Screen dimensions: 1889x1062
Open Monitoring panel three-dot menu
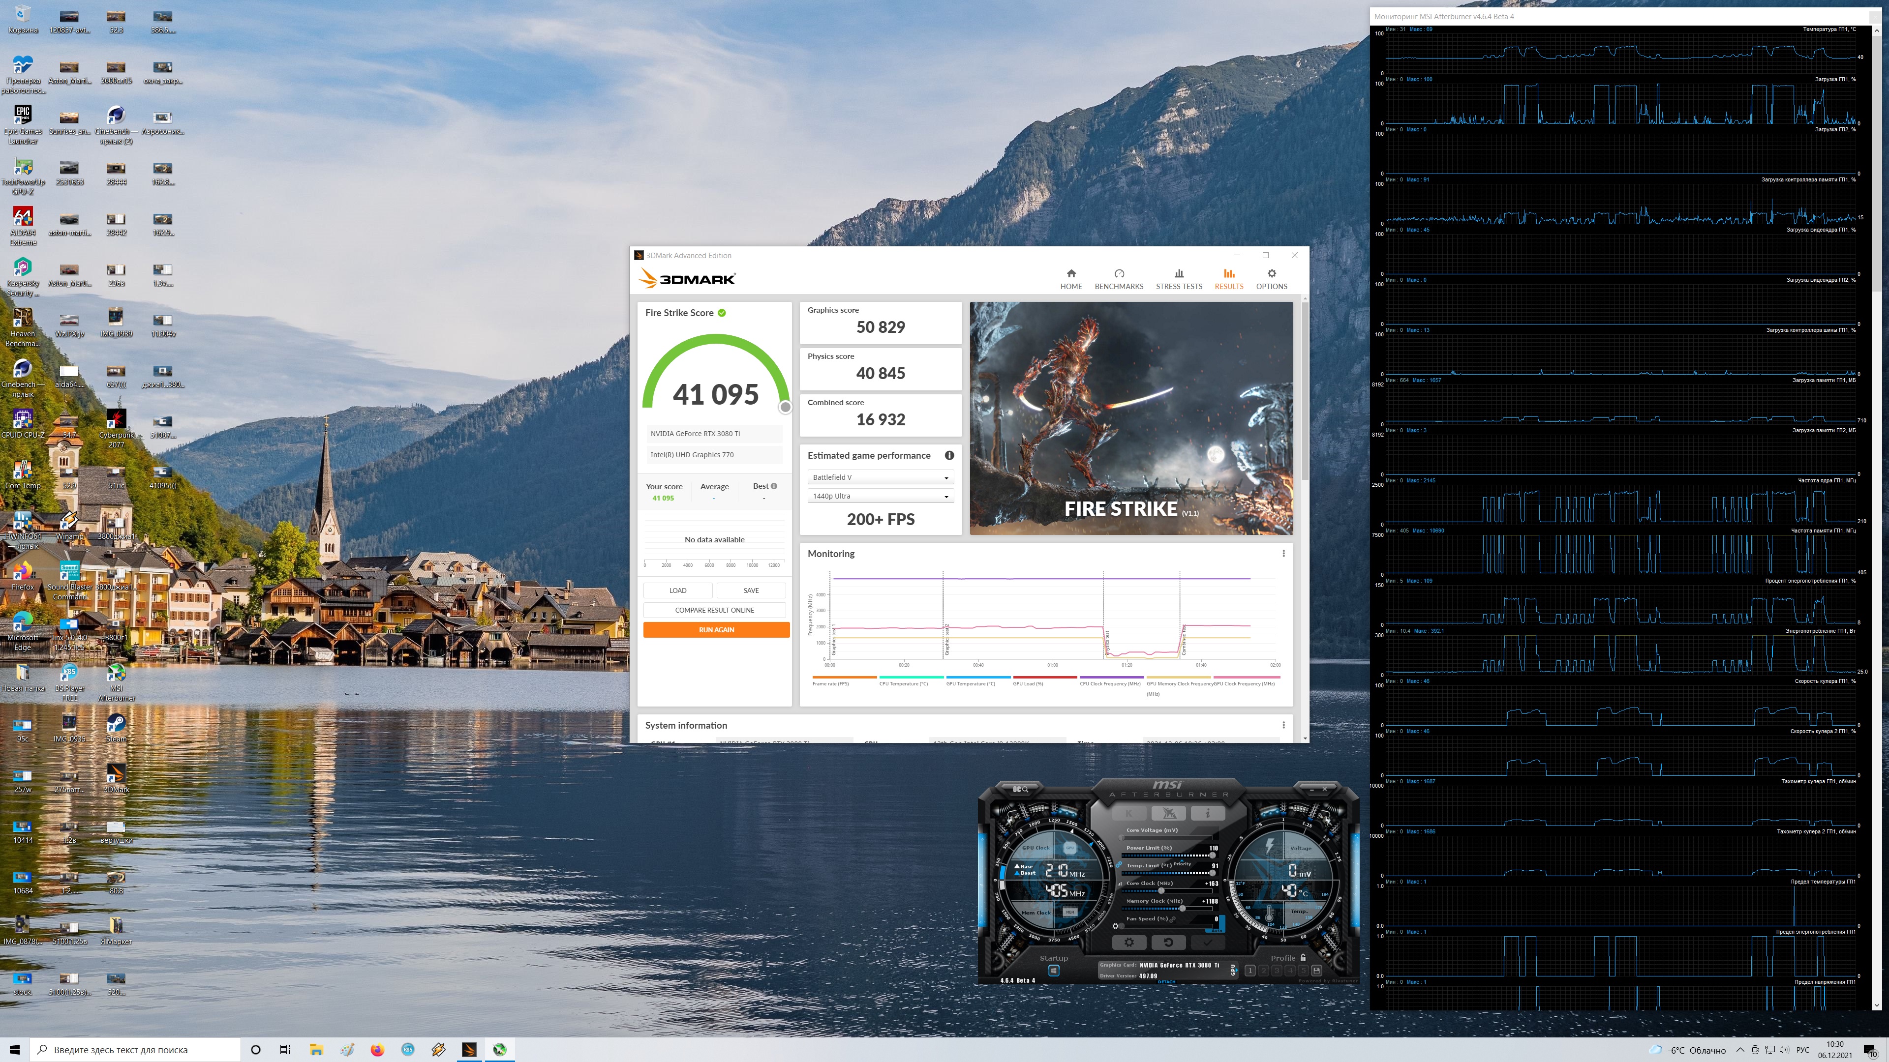tap(1283, 553)
